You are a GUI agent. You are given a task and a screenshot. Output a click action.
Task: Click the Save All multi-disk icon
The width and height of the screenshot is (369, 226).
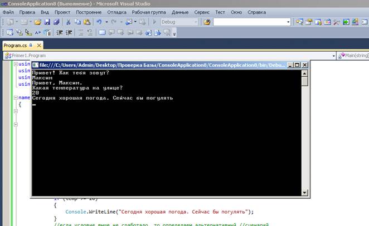point(56,22)
